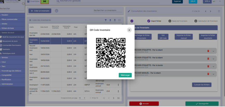225x107 pixels.
Task: Close the QR Code Inventaire dialog
Action: tap(129, 30)
